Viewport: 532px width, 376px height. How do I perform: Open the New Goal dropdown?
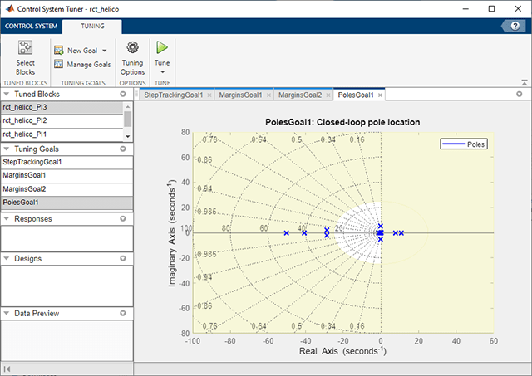(x=104, y=51)
